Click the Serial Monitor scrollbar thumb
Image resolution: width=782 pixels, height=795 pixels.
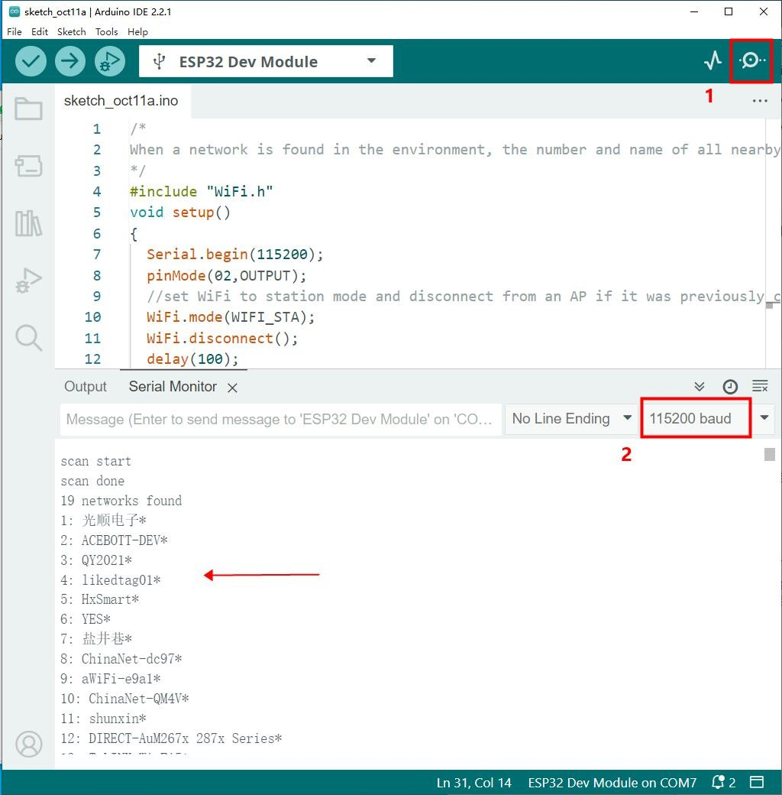(x=769, y=454)
